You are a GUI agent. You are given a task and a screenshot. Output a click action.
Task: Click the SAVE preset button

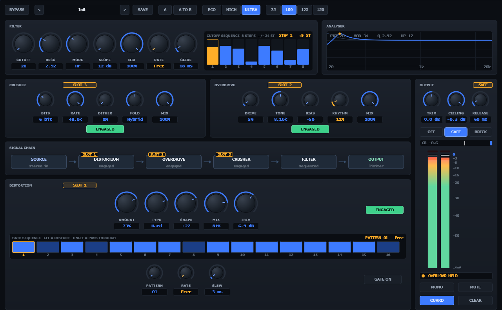point(143,10)
